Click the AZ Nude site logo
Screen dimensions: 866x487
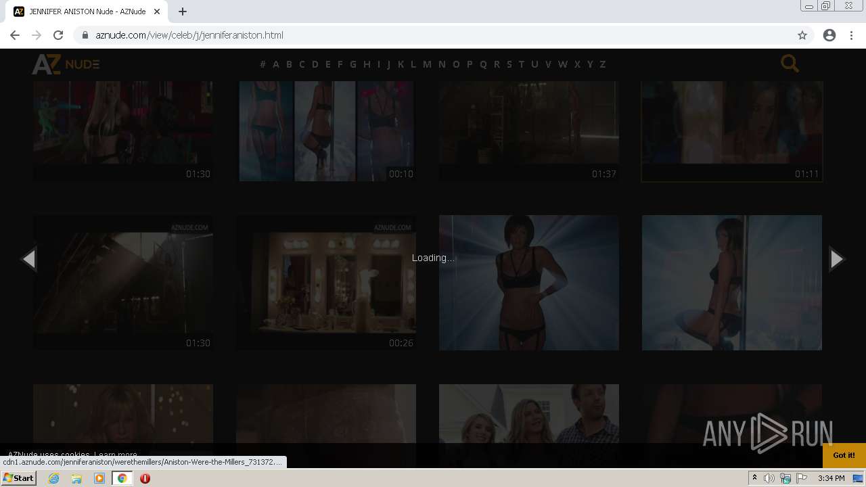click(x=66, y=64)
